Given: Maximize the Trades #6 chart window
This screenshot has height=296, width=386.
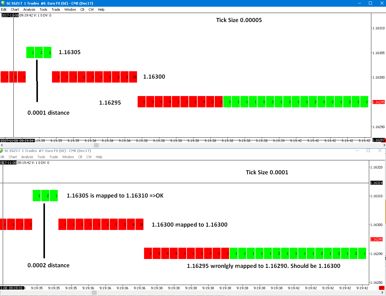Looking at the screenshot, I should pos(370,3).
